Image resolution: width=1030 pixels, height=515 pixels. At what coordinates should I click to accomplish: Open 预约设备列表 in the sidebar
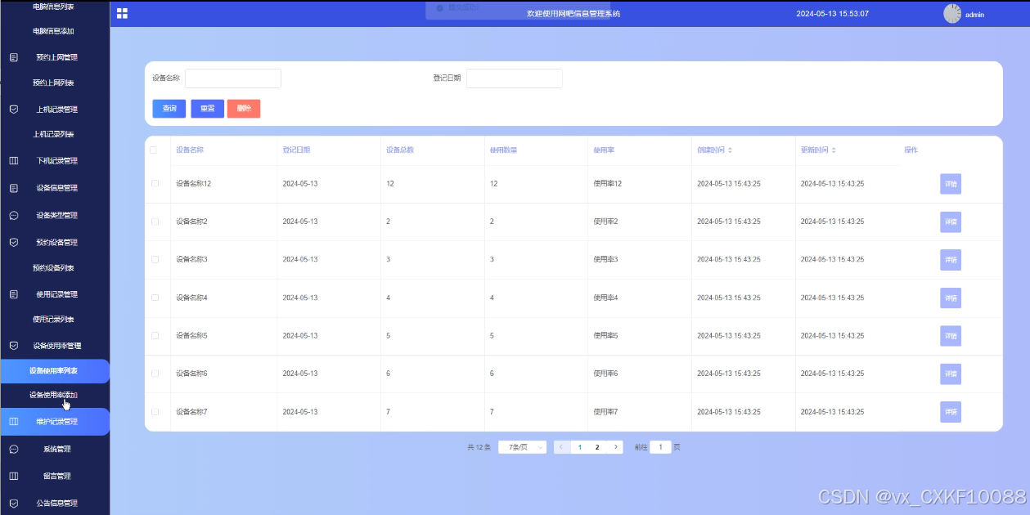coord(53,268)
